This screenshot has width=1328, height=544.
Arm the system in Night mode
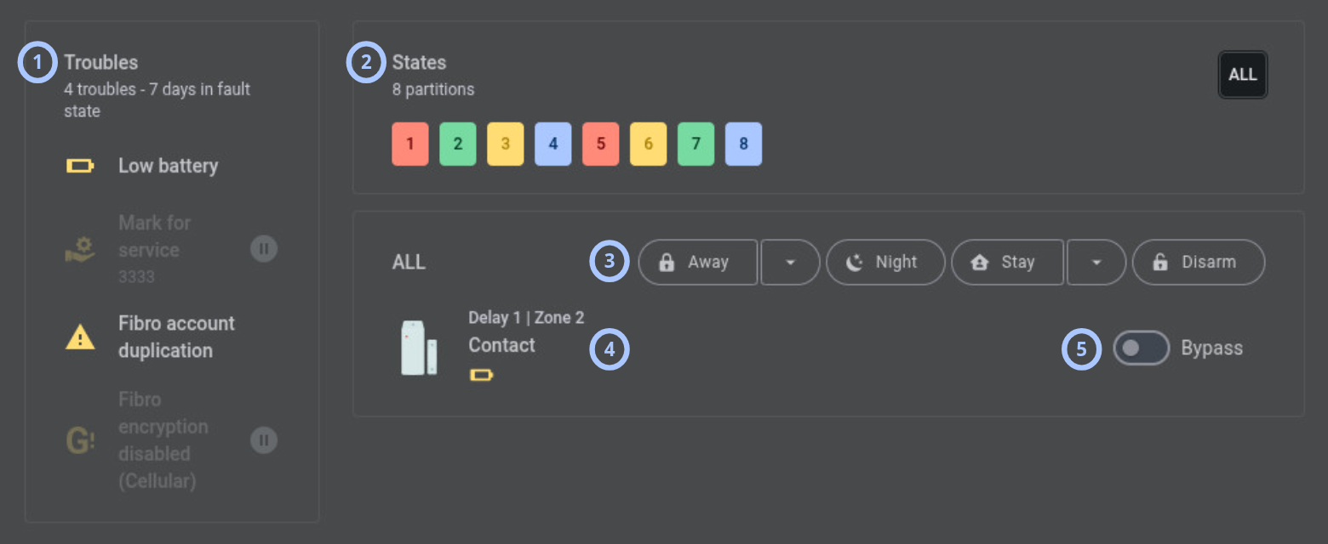point(885,262)
